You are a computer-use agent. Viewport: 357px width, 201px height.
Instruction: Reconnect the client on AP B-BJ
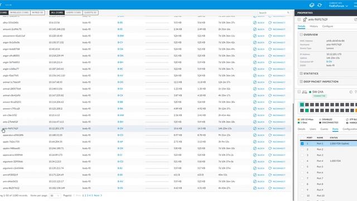(x=277, y=168)
